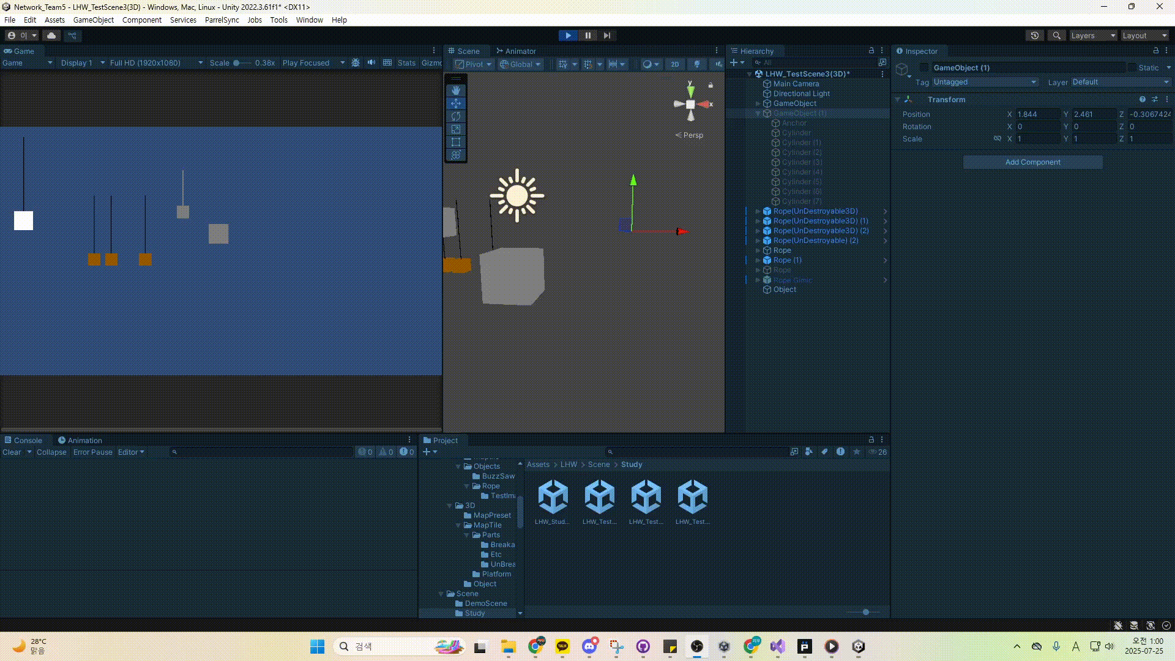
Task: Open the Undo History icon
Action: [x=1034, y=35]
